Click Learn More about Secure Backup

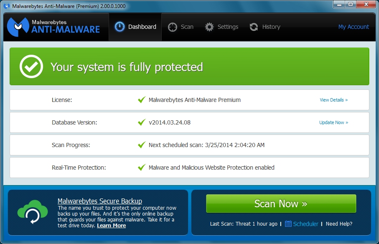(112, 225)
